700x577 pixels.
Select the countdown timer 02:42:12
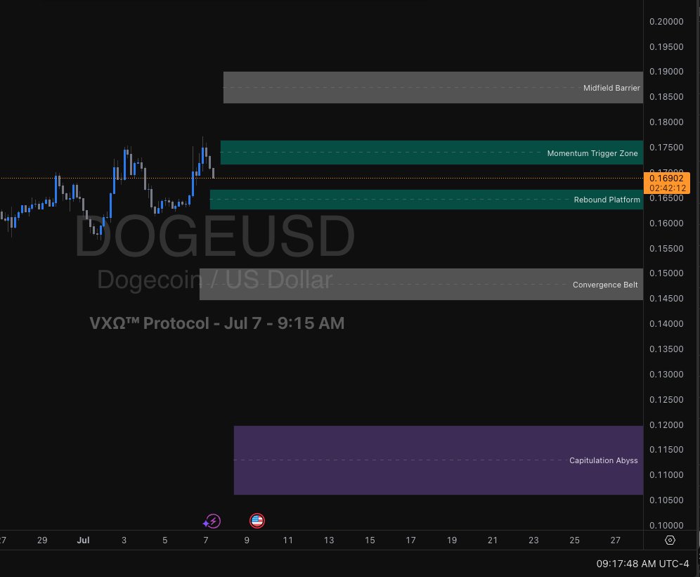tap(666, 188)
